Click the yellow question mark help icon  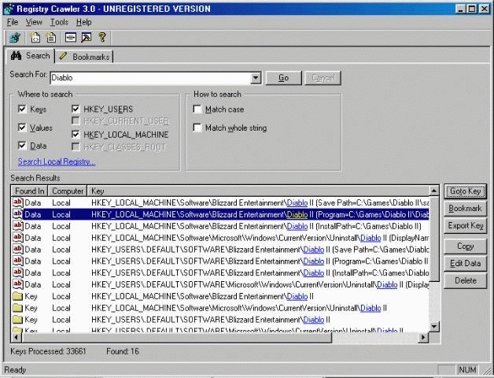coord(102,38)
